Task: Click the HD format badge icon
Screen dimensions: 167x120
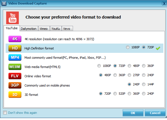Action: tap(15, 48)
